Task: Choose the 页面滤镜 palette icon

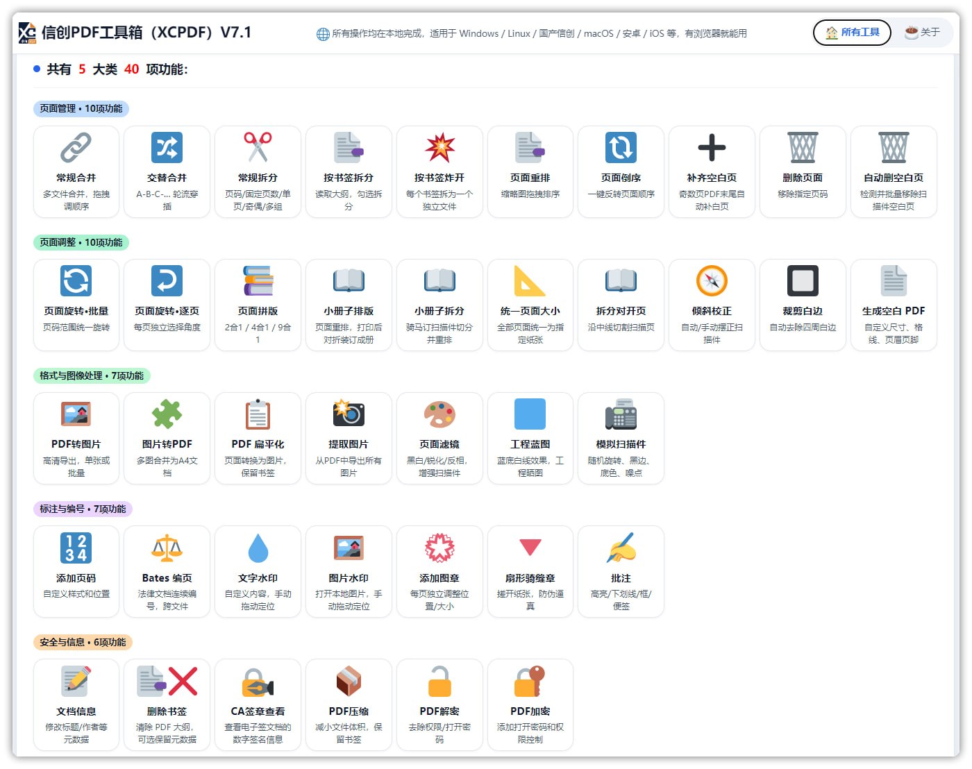Action: 439,414
